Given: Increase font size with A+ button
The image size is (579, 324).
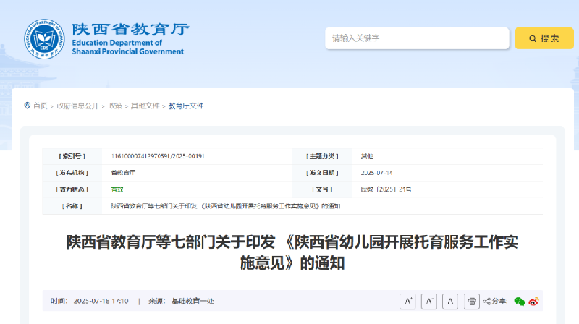Looking at the screenshot, I should click(407, 302).
